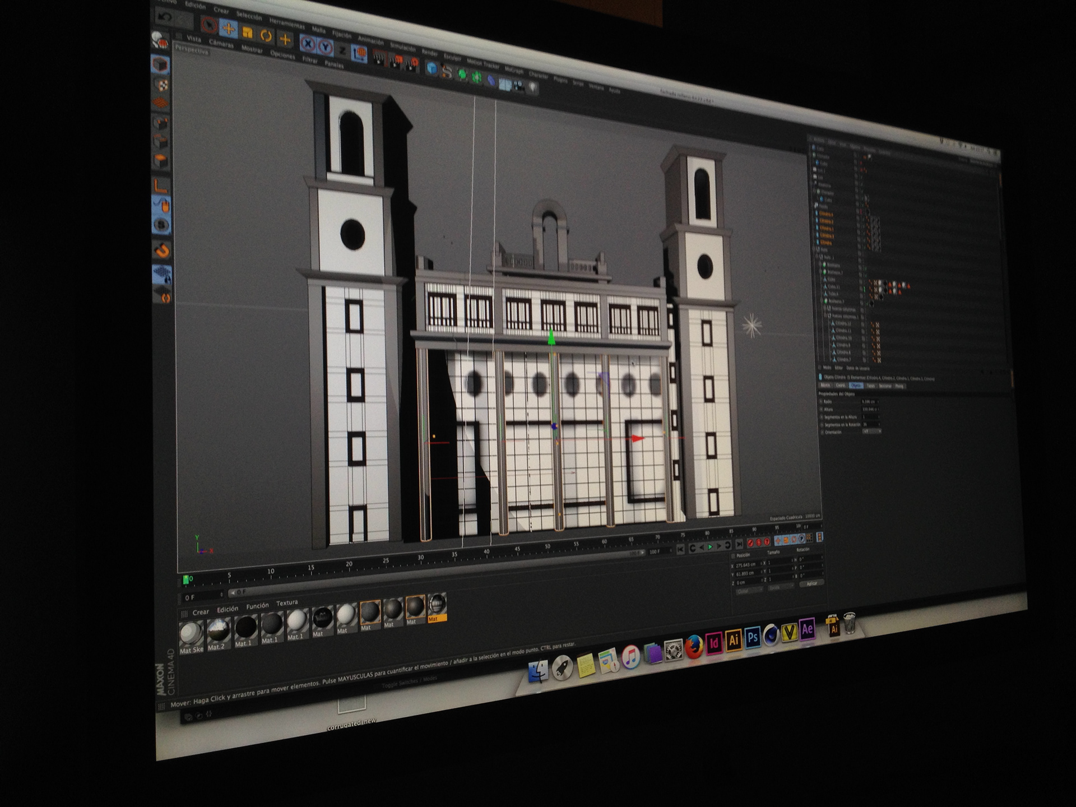Click the Undo arrow icon
The height and width of the screenshot is (807, 1076).
pos(164,16)
